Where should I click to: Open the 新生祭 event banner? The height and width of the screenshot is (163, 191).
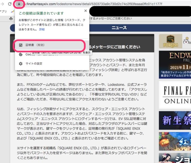coord(175,120)
